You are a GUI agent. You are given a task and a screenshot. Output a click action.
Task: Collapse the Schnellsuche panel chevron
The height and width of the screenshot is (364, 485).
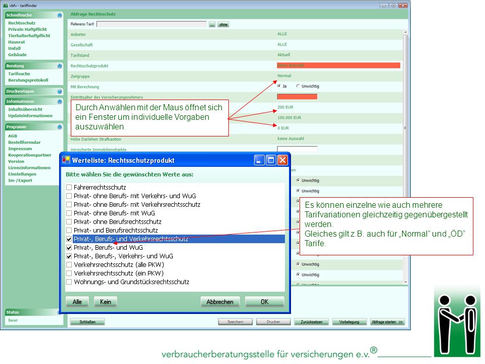pyautogui.click(x=60, y=15)
